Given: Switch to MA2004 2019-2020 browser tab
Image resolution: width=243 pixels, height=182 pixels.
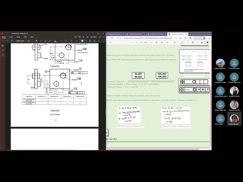Looking at the screenshot, I should tap(136, 34).
